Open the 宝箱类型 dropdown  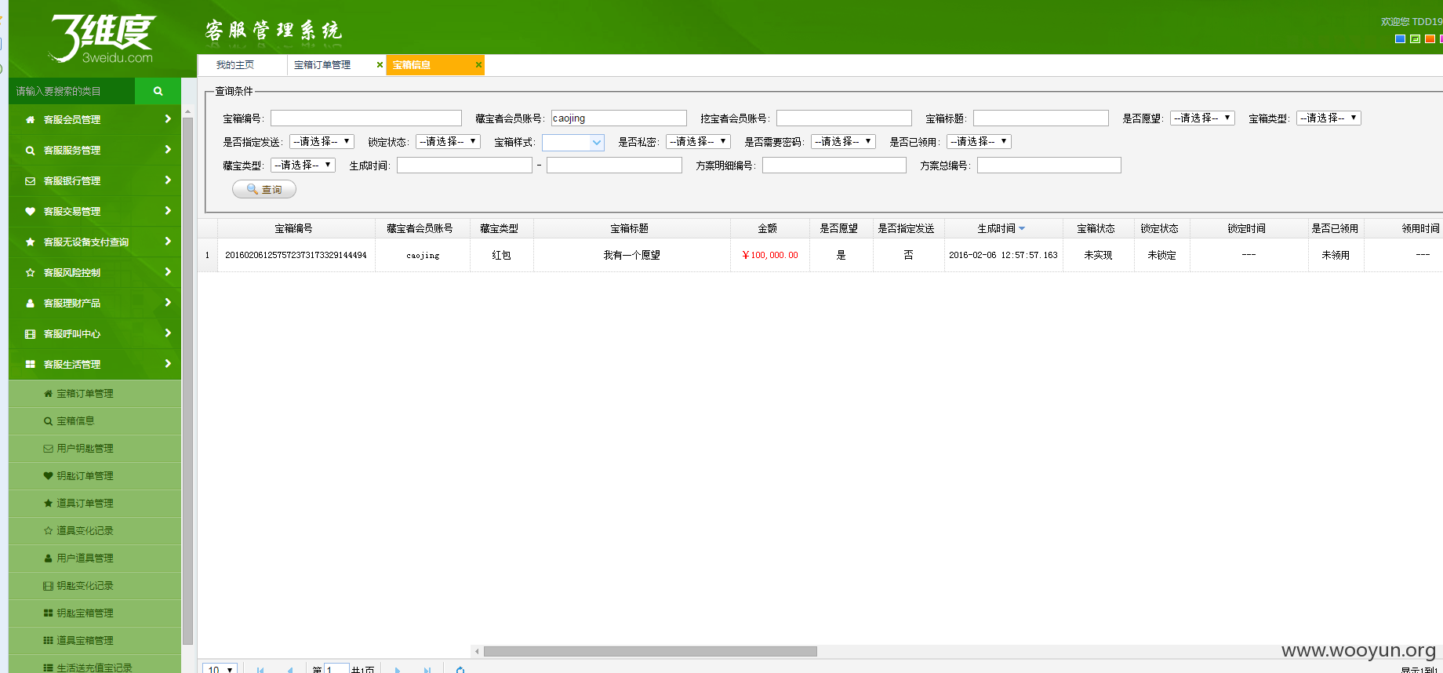click(1329, 118)
